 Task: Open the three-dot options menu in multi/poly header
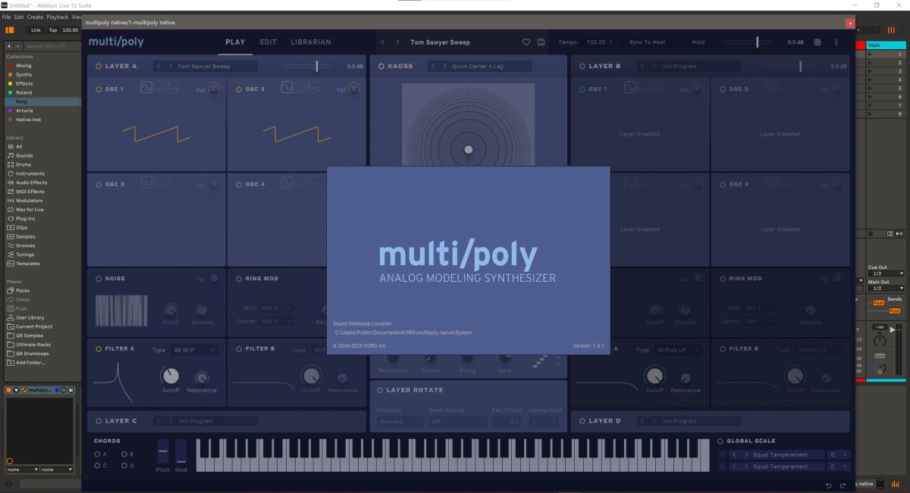836,42
